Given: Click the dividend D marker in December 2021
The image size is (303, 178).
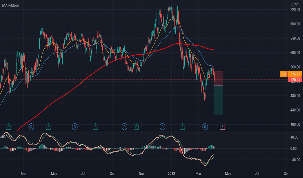Looking at the screenshot, I should tap(162, 127).
